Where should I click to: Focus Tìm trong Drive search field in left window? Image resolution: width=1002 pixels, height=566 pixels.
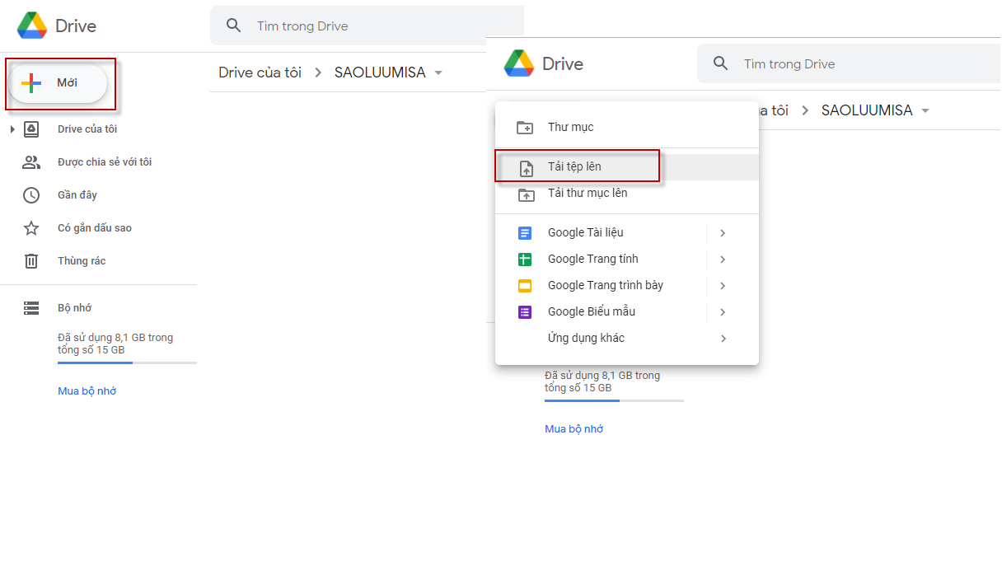[x=367, y=26]
